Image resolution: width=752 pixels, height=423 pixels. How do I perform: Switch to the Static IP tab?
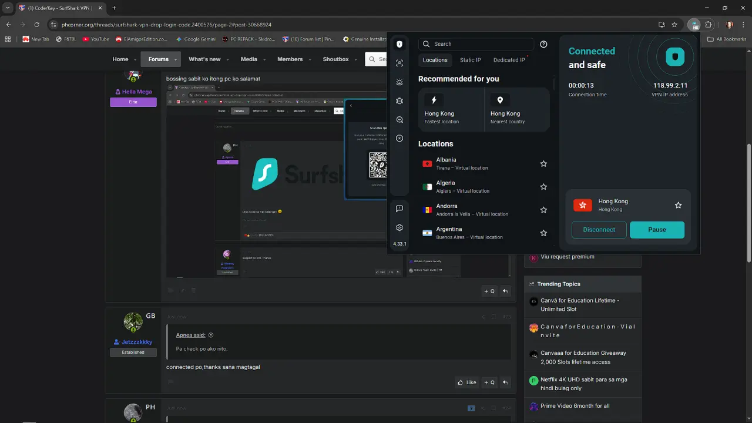pos(471,60)
